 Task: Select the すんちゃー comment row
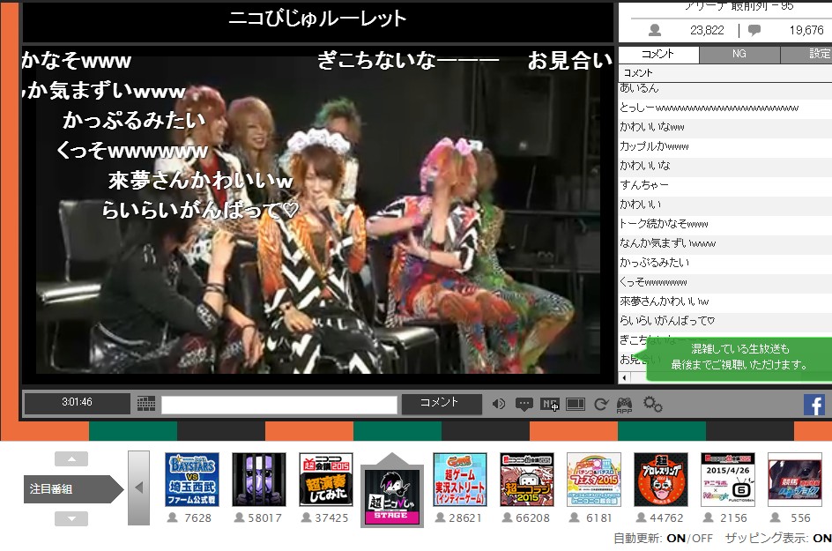(724, 185)
